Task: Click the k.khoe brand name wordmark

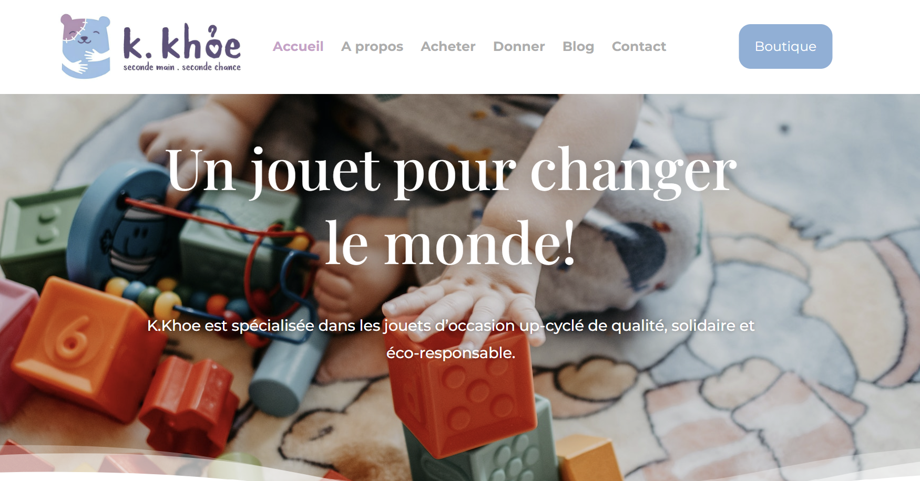Action: [x=182, y=41]
